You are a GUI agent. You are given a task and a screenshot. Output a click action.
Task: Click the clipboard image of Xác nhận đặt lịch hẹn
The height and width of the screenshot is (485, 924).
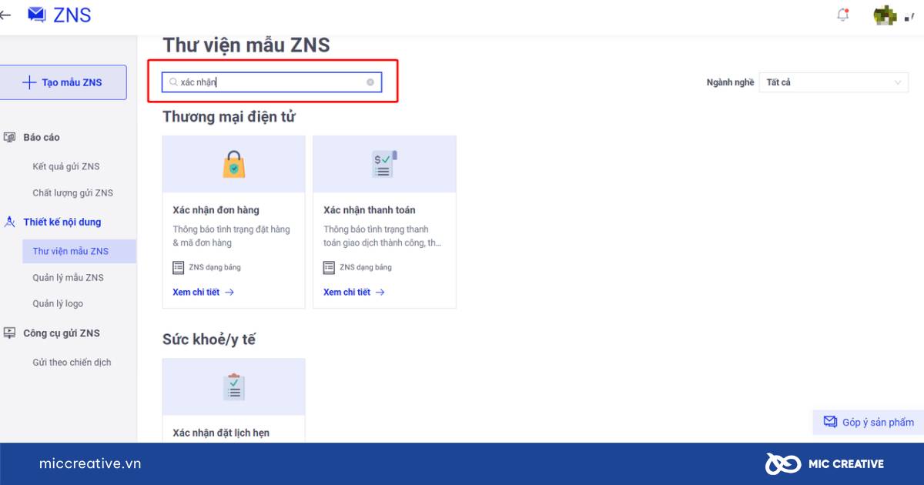(x=234, y=386)
